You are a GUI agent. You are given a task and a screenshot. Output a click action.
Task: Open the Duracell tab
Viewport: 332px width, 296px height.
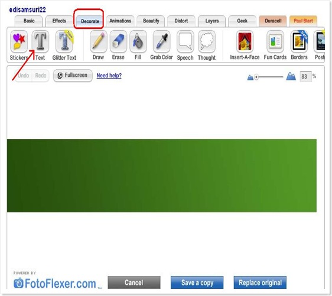[x=273, y=21]
